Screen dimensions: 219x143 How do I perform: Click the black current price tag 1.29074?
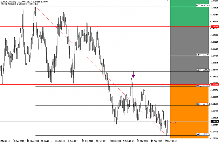tap(214, 122)
